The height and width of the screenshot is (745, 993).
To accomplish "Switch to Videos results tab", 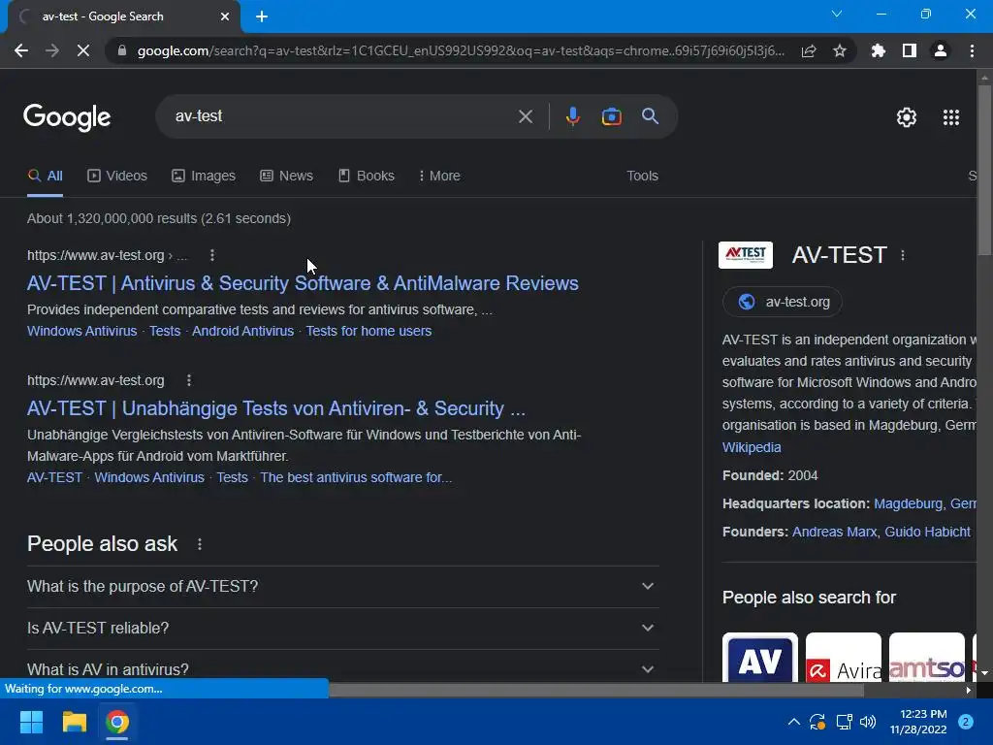I will click(117, 176).
